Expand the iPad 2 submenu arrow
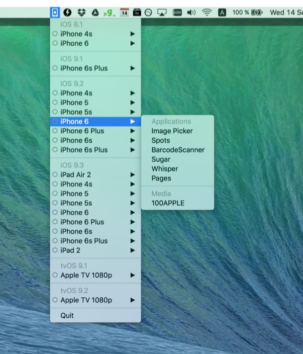Image resolution: width=303 pixels, height=354 pixels. tap(133, 251)
